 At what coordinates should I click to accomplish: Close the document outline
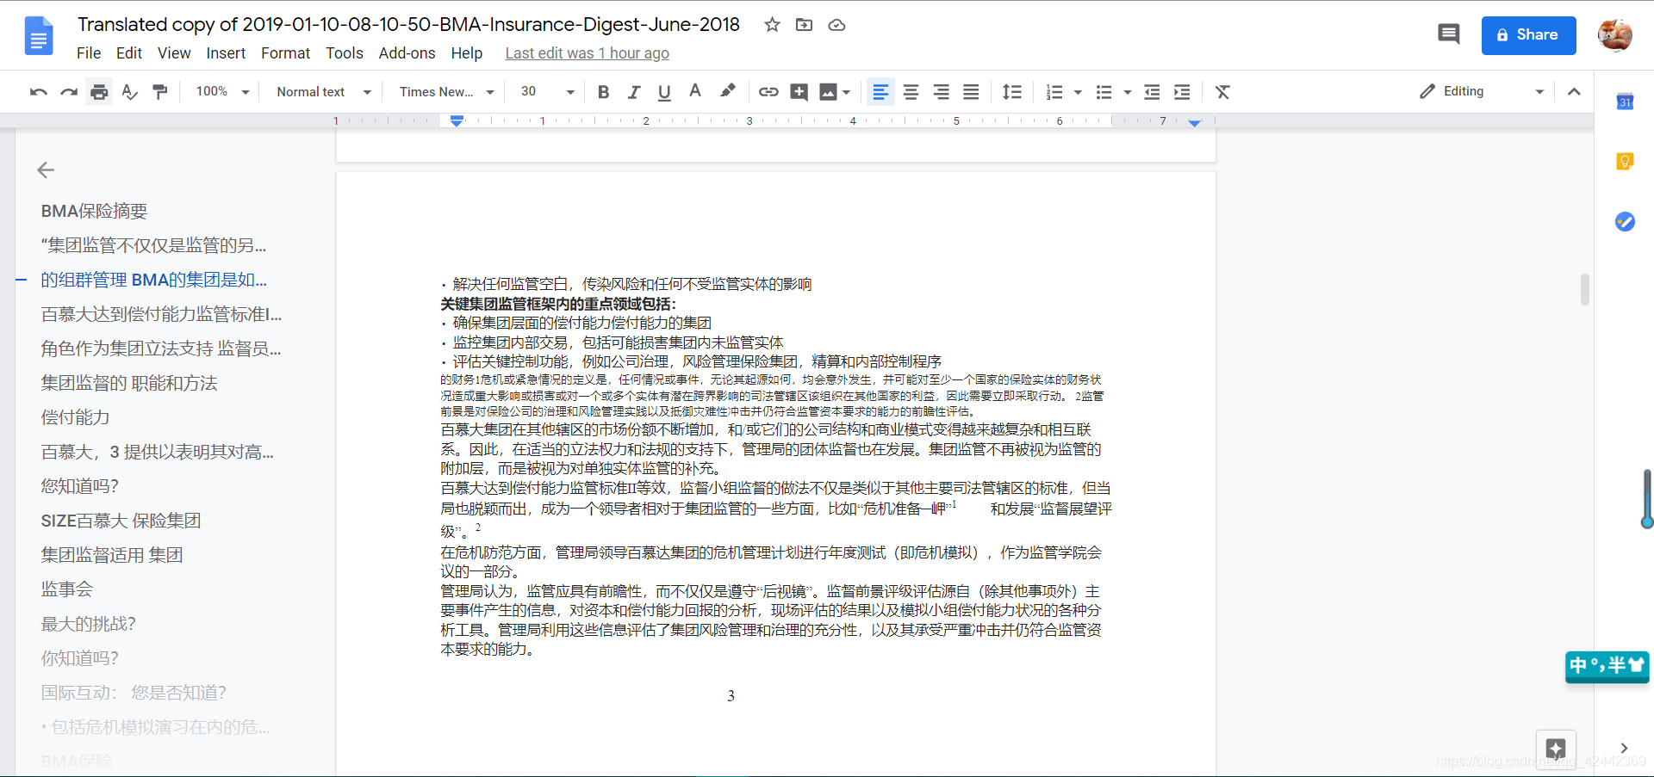46,170
